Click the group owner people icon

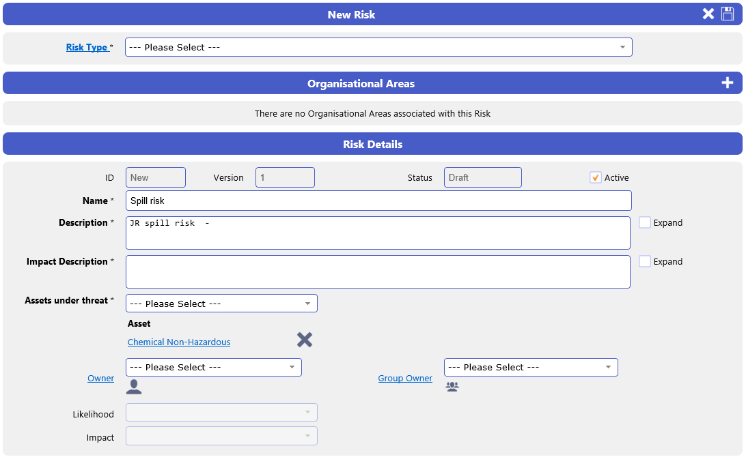pyautogui.click(x=452, y=386)
